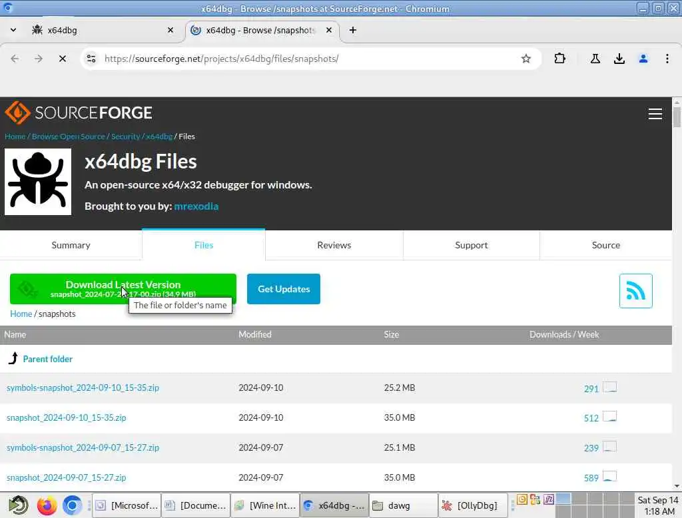Open the Support tab
This screenshot has height=518, width=682.
(471, 245)
